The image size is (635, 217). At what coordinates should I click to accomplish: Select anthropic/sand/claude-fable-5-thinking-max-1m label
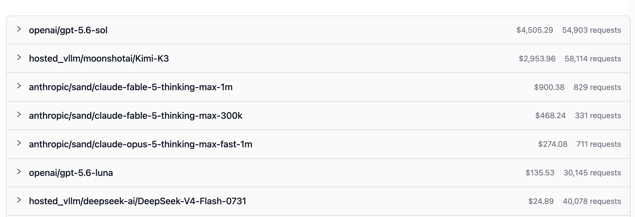point(131,87)
